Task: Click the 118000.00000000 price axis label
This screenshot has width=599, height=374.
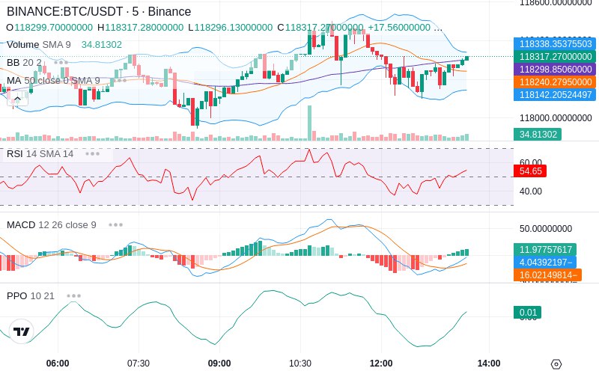Action: tap(556, 118)
